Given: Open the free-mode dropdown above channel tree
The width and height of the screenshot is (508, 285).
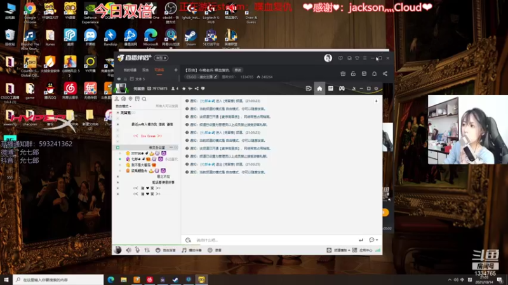Looking at the screenshot, I should pyautogui.click(x=123, y=106).
